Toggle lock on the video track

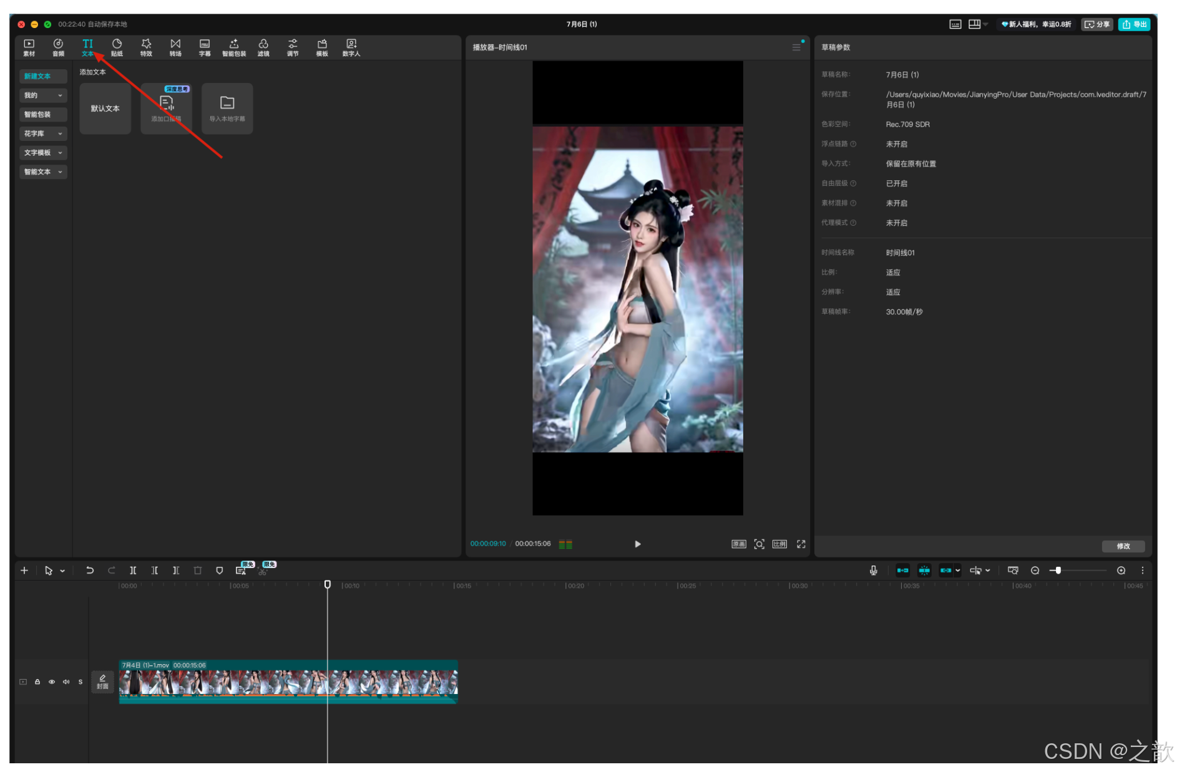[x=37, y=682]
